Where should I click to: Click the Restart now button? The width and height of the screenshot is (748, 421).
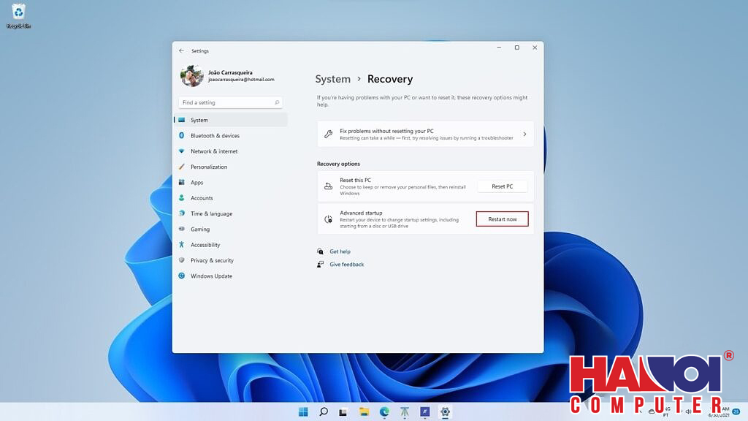point(502,219)
